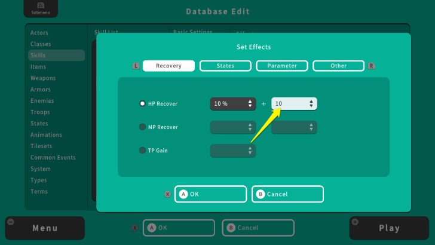The height and width of the screenshot is (245, 435).
Task: Select Skills in the database list
Action: (x=56, y=55)
